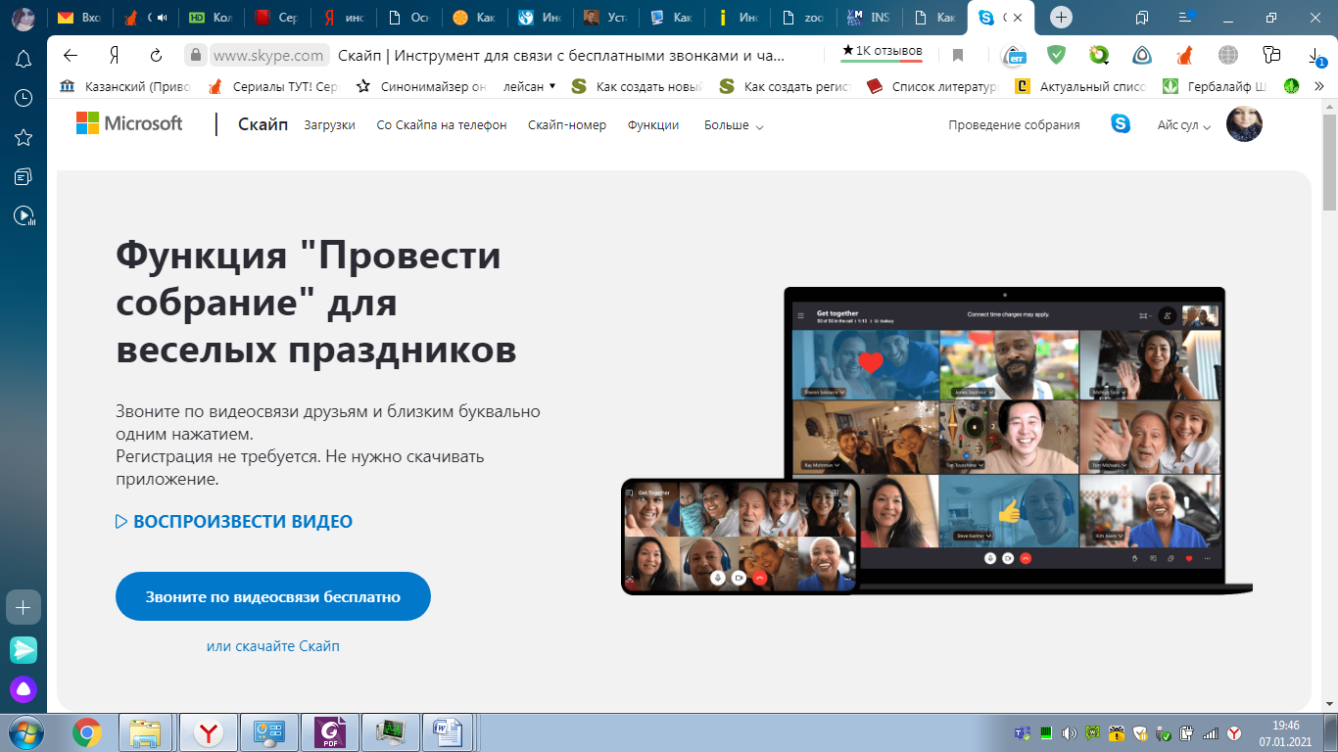Open the Казанский bookmark
Screen dimensions: 1338x752
pyautogui.click(x=124, y=86)
